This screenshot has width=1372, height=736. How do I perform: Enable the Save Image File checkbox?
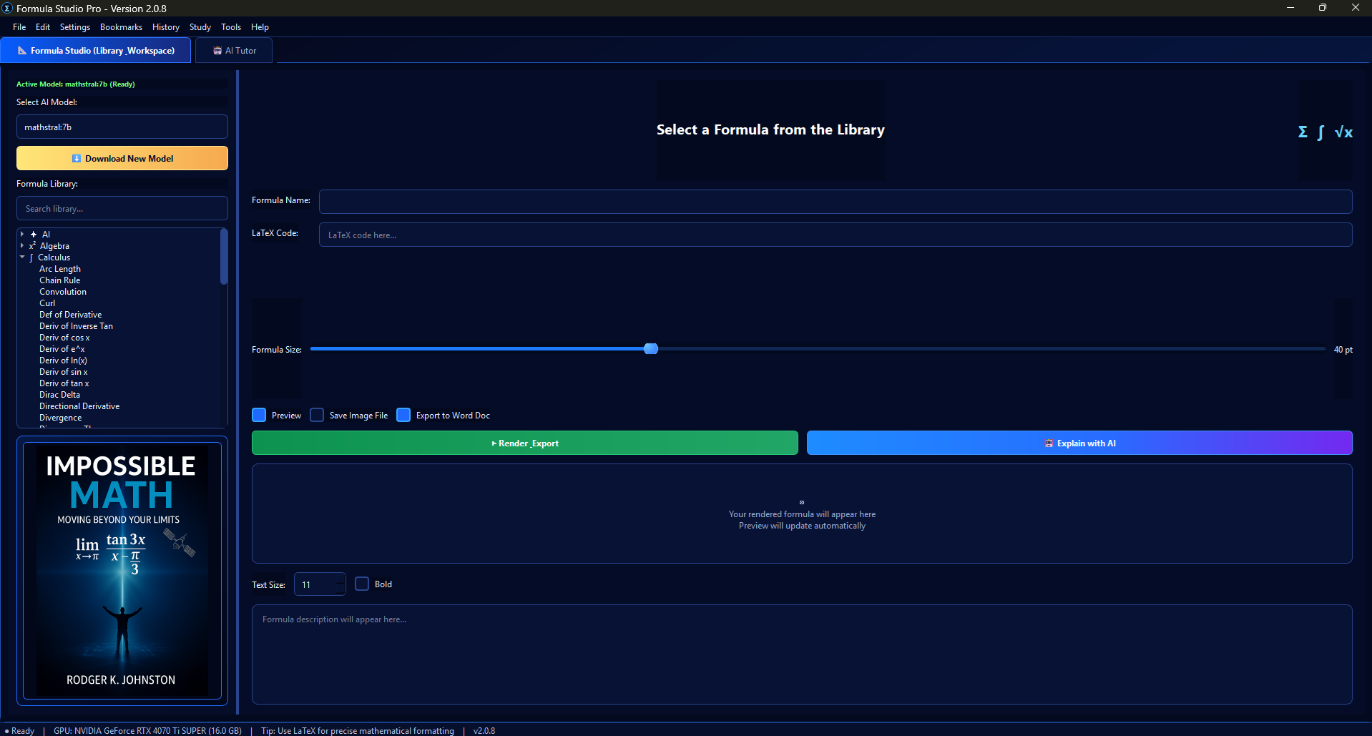tap(317, 415)
